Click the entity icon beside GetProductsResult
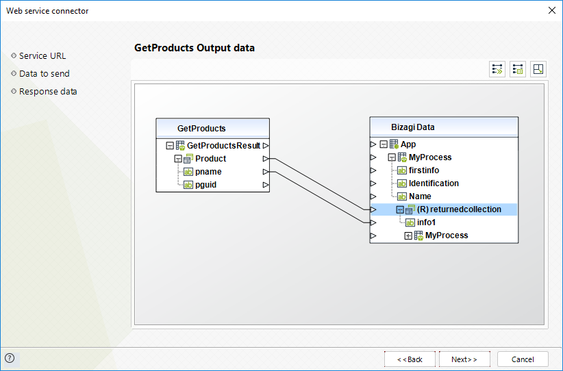Viewport: 563px width, 371px height. pyautogui.click(x=180, y=146)
